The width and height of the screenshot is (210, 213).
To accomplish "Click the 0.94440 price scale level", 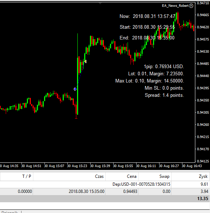I will 203,76.
